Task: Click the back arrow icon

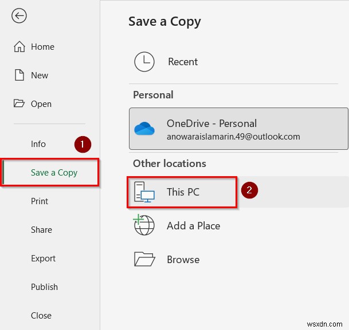Action: click(x=19, y=16)
